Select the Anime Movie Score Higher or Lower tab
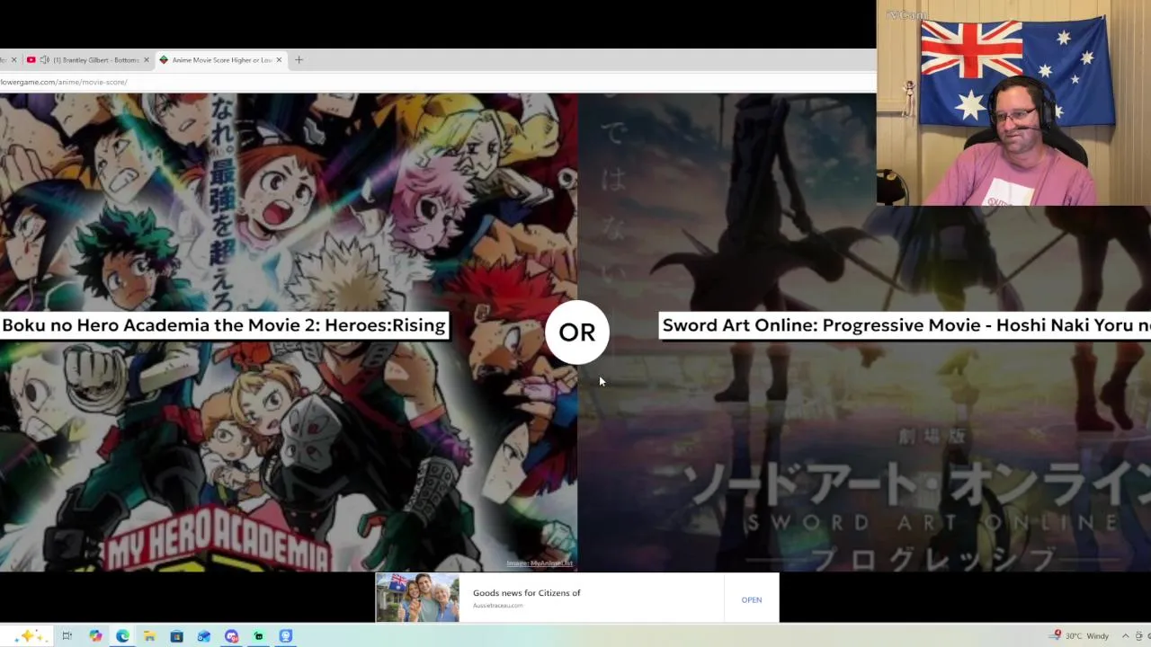Screen dimensions: 1151x647 (222, 60)
